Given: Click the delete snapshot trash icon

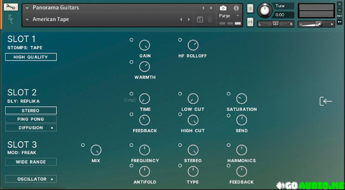Looking at the screenshot, I should [210, 20].
